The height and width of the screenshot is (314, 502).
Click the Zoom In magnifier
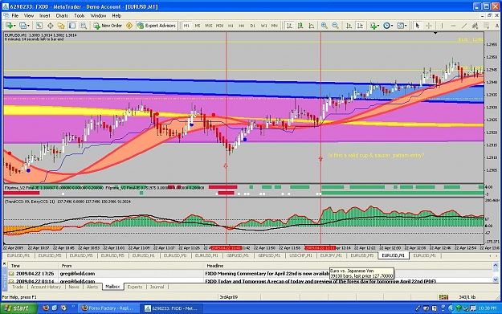pyautogui.click(x=324, y=26)
